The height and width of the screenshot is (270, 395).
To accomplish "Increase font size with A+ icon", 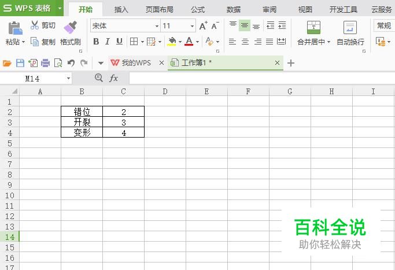I will [204, 25].
